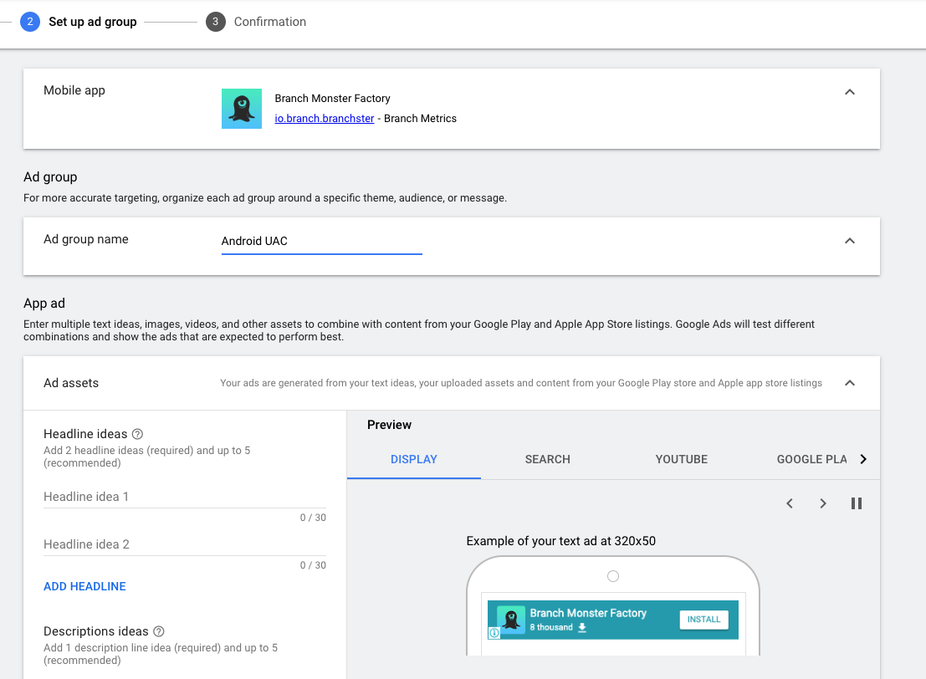Click 'Example of your text ad at 320x50'
This screenshot has width=926, height=679.
click(561, 541)
